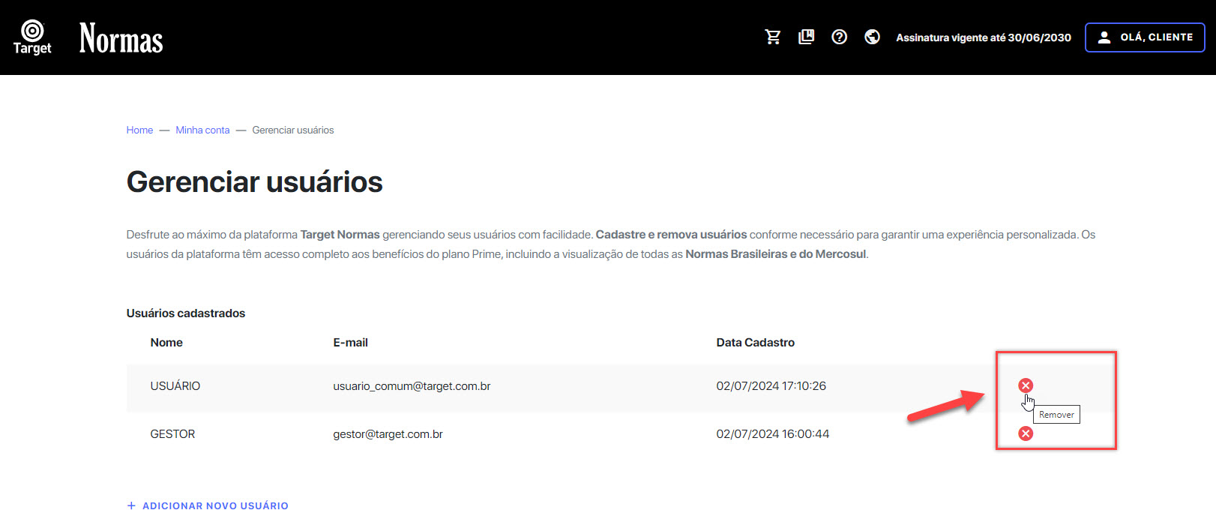Open the language globe icon
The height and width of the screenshot is (528, 1216).
pyautogui.click(x=872, y=37)
